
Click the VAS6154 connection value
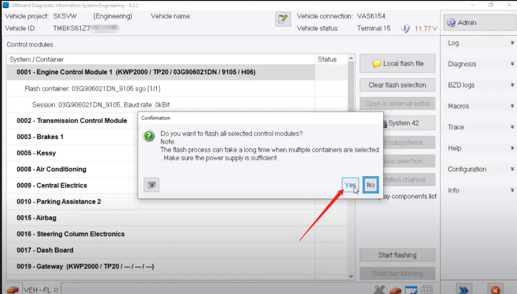(x=371, y=16)
